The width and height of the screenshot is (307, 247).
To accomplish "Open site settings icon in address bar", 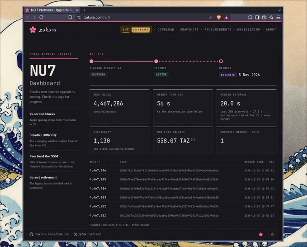I will point(79,18).
